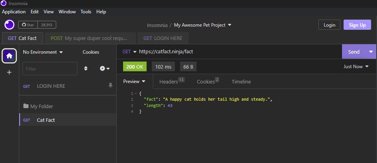Open Send options dropdown arrow
377x163 pixels.
[371, 52]
